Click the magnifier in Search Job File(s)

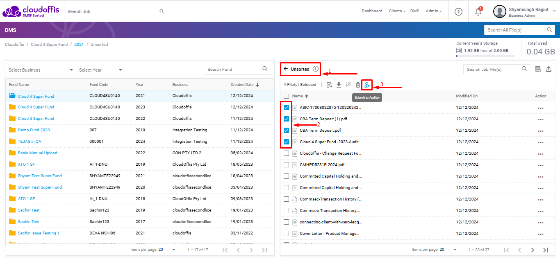click(524, 69)
